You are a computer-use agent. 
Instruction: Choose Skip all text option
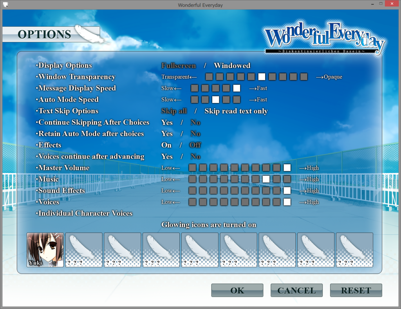coord(174,111)
